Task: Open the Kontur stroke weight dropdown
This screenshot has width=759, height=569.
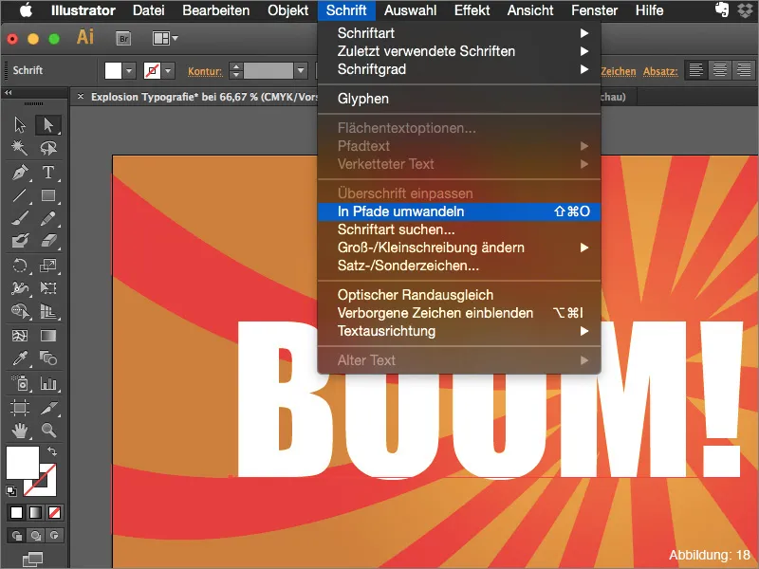Action: 301,70
